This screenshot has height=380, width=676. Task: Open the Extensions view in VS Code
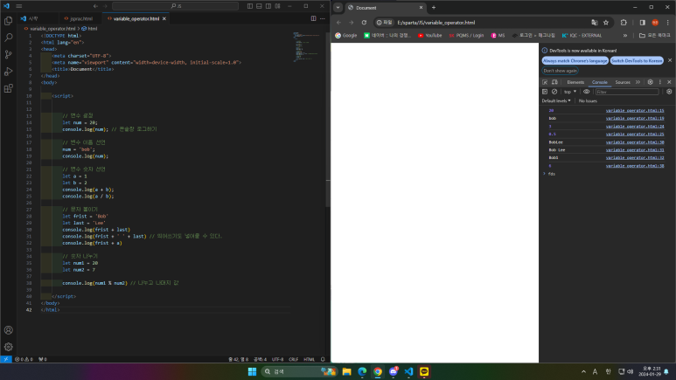tap(8, 88)
